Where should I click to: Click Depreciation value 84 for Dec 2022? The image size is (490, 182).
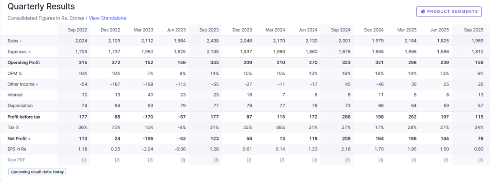[x=118, y=106]
